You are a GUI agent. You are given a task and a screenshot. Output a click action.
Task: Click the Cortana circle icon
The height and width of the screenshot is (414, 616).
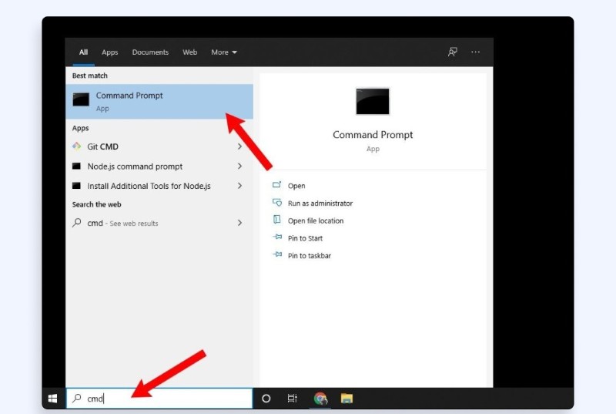[x=266, y=399]
